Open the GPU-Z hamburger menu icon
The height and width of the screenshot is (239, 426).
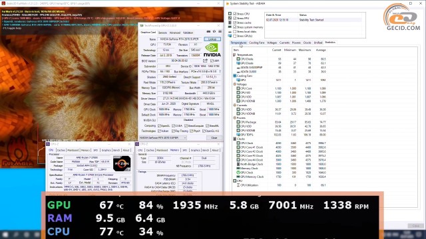pyautogui.click(x=220, y=32)
